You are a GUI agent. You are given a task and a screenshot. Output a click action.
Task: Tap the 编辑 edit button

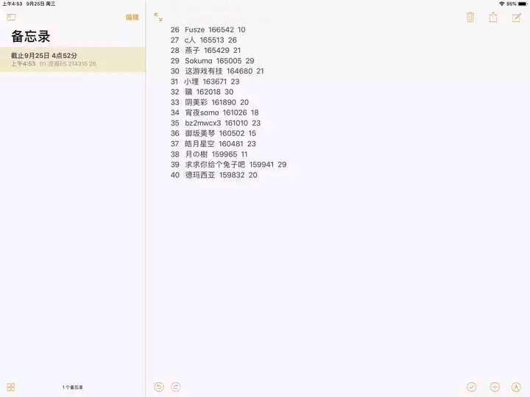click(x=132, y=17)
